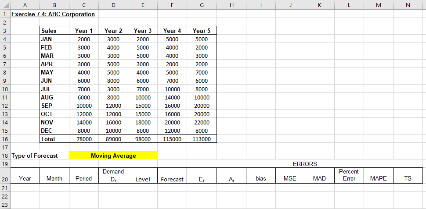
Task: Select row header 23
Action: 5,205
